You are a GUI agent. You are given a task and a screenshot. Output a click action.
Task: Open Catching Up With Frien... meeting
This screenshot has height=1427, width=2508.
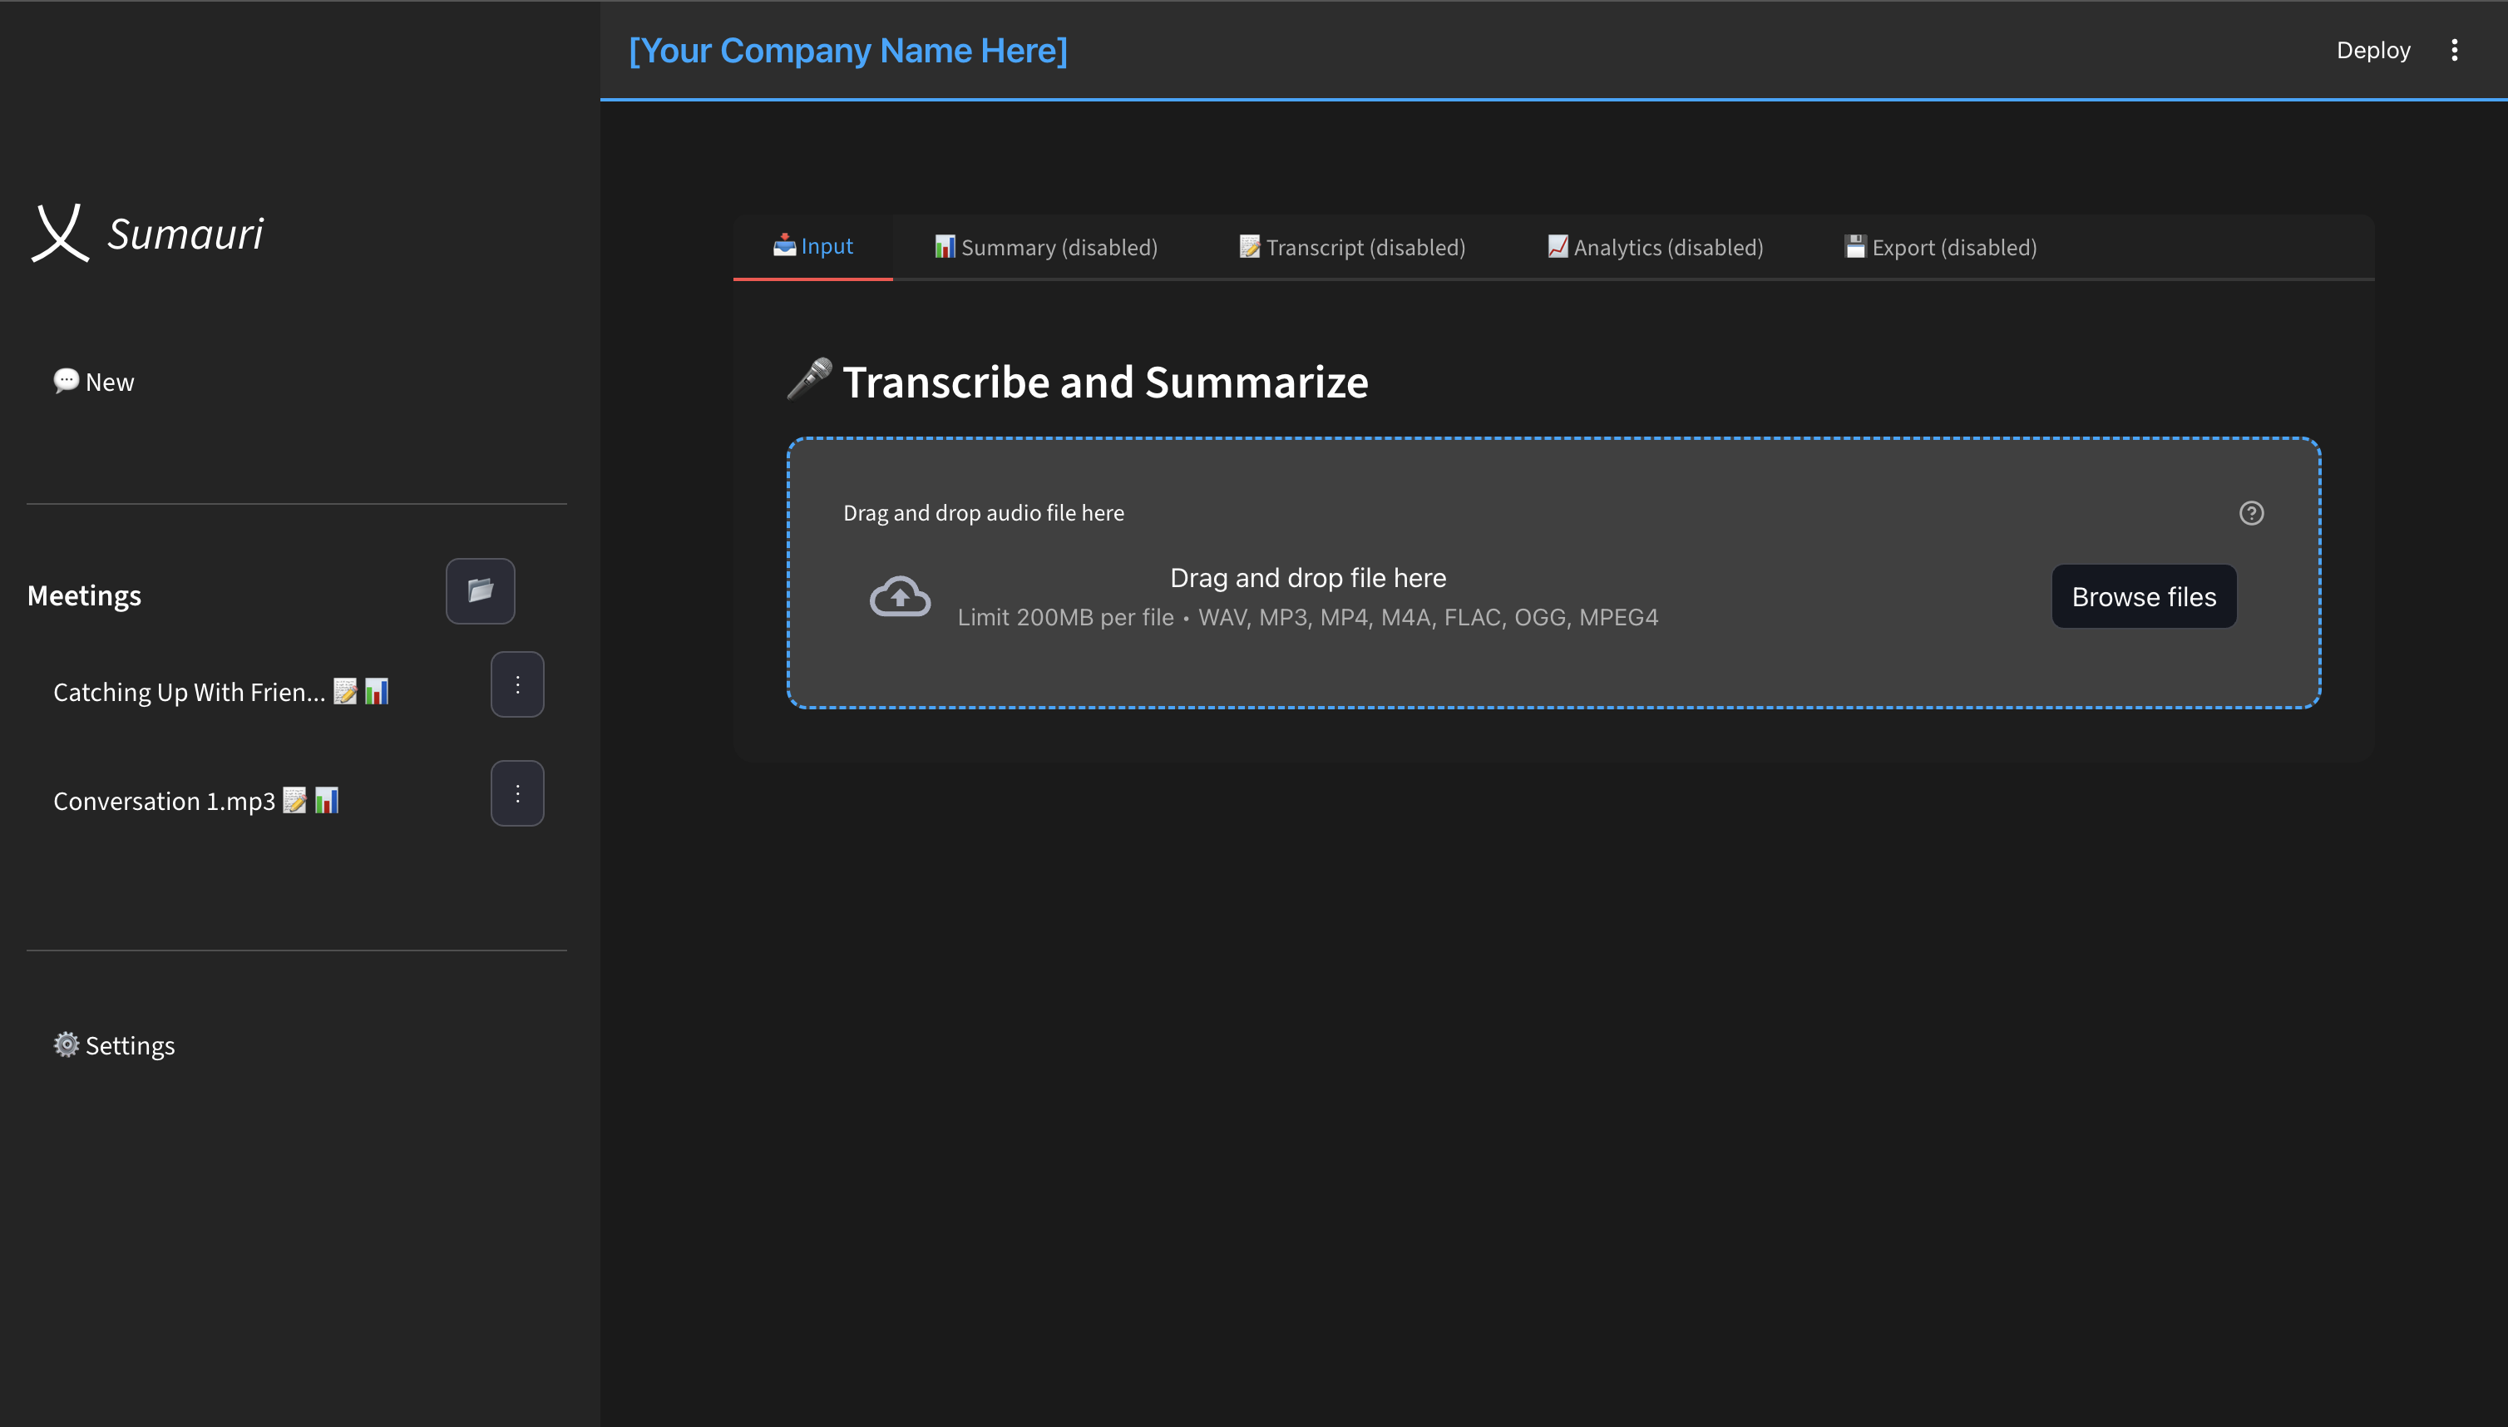click(x=221, y=692)
